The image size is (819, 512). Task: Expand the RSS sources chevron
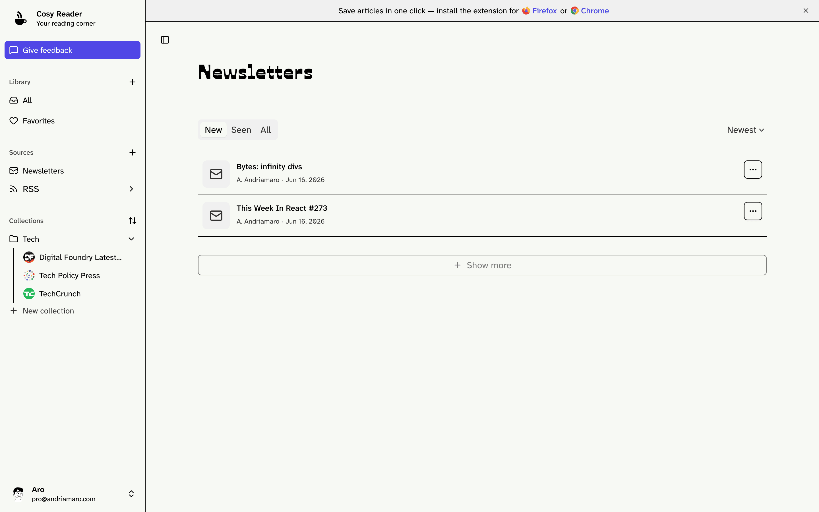[131, 189]
